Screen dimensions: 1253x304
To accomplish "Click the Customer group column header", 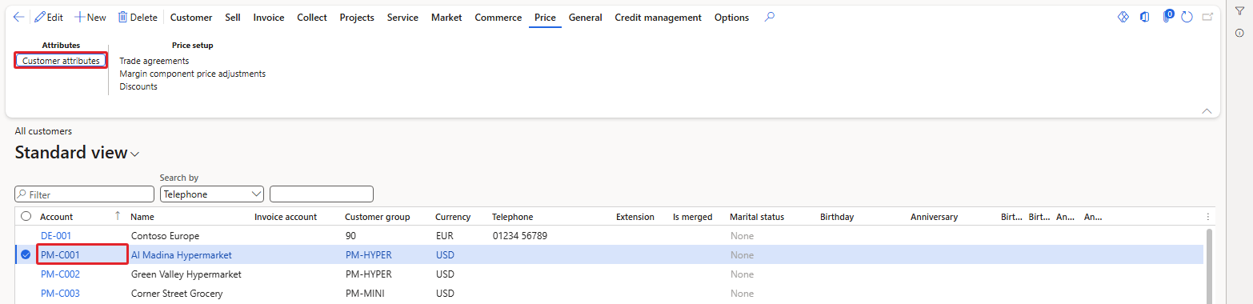I will pos(377,217).
